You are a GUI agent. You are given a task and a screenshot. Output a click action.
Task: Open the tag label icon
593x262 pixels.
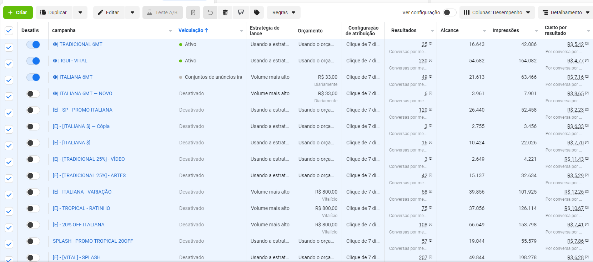point(257,12)
